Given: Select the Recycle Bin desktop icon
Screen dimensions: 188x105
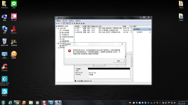Looking at the screenshot, I should pyautogui.click(x=4, y=42).
